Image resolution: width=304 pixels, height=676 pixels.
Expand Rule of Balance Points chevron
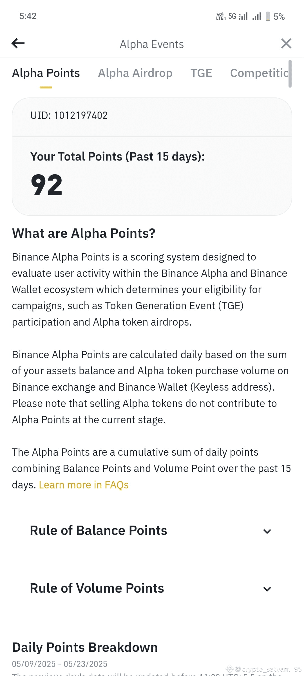tap(267, 531)
